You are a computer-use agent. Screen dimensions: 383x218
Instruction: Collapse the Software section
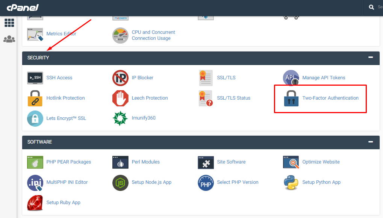click(x=371, y=142)
